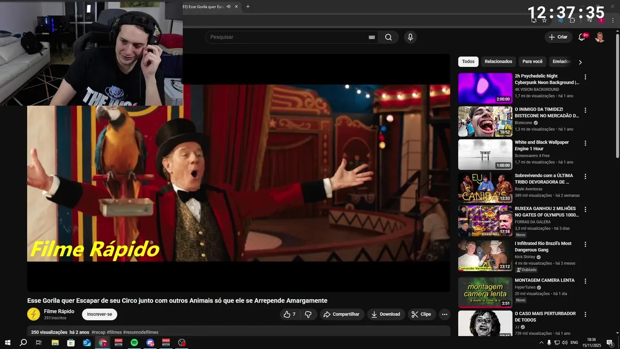Open more actions ellipsis below the video
The image size is (620, 349).
point(444,314)
